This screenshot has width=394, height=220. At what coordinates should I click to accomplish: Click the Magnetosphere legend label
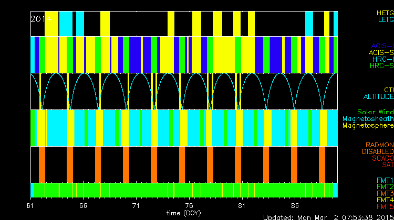pyautogui.click(x=368, y=126)
